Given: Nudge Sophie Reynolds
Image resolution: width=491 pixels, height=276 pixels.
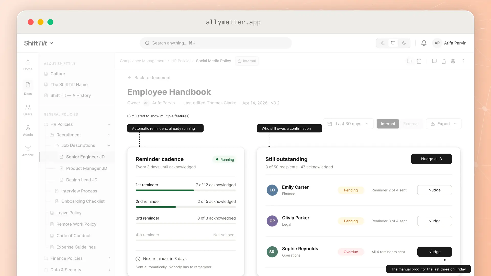Looking at the screenshot, I should point(434,252).
